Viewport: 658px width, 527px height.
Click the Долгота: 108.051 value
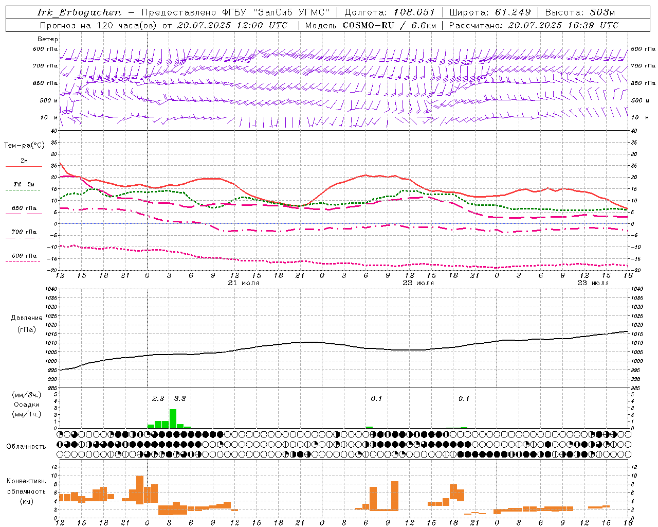pyautogui.click(x=390, y=12)
